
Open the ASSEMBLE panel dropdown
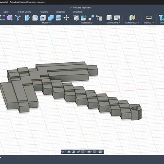[x=87, y=23]
